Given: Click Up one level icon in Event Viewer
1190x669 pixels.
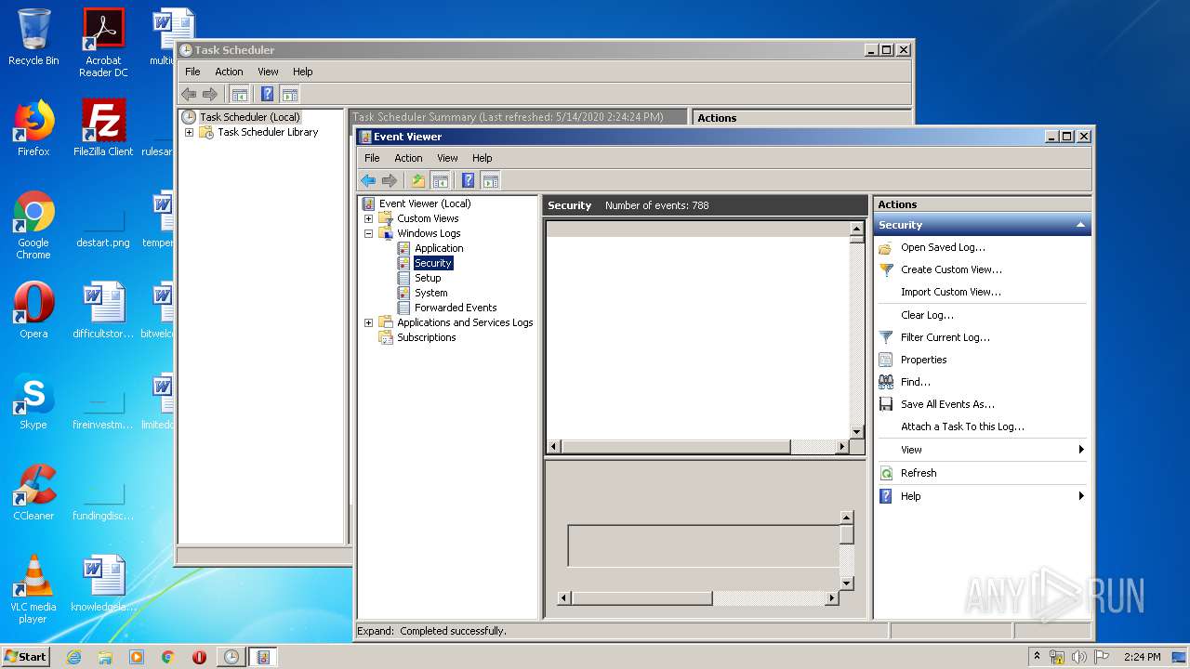Looking at the screenshot, I should (418, 180).
